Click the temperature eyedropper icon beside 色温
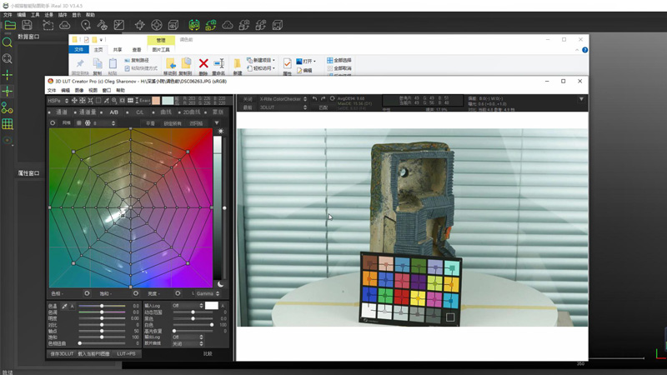Image resolution: width=667 pixels, height=375 pixels. coord(64,307)
